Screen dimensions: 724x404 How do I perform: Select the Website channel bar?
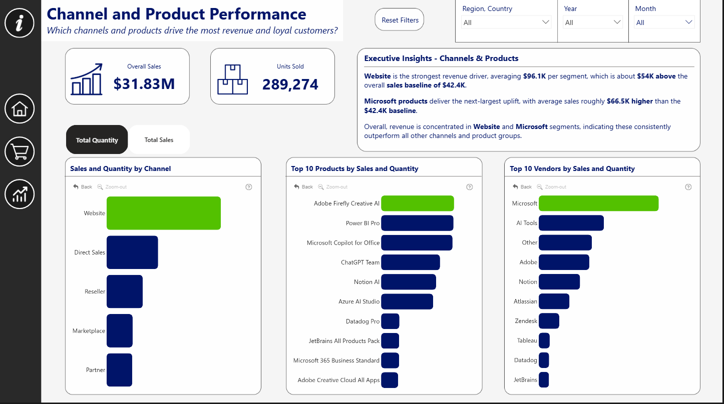[164, 213]
